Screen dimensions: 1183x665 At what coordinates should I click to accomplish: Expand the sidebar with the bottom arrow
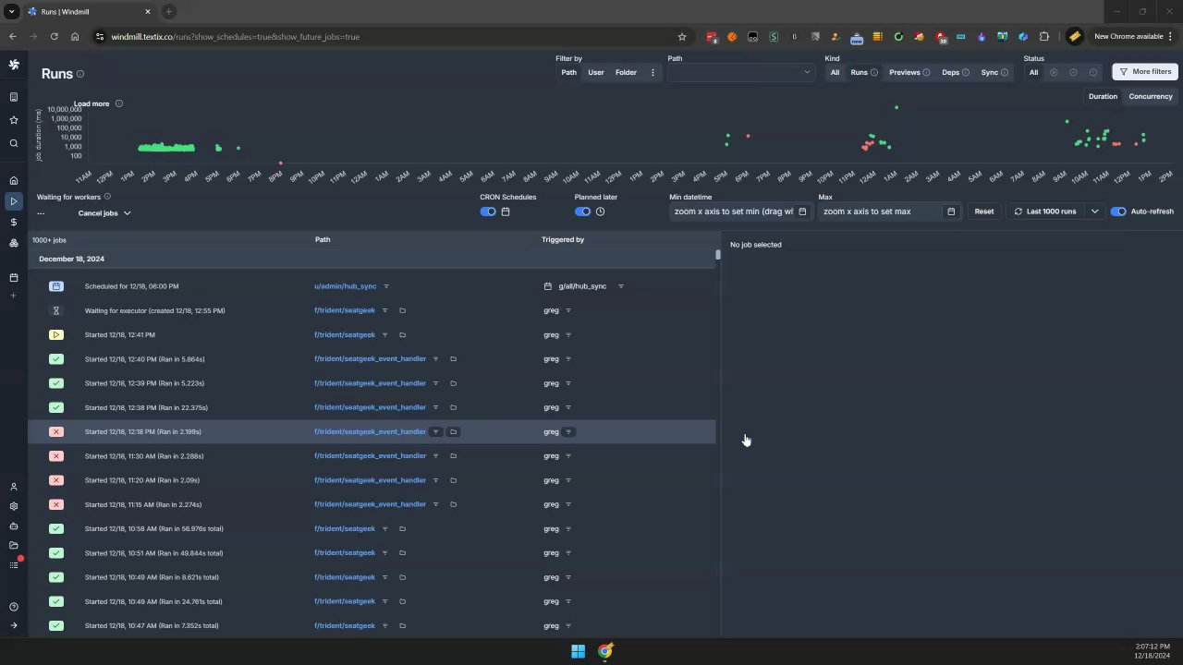coord(14,625)
